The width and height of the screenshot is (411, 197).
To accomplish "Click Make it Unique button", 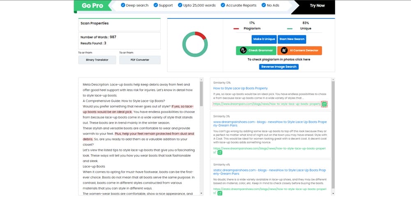I will click(264, 39).
